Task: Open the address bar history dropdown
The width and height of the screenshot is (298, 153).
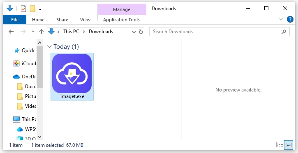Action: [134, 32]
